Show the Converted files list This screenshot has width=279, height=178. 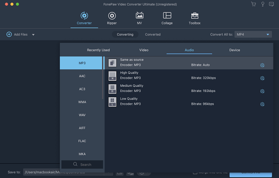(153, 35)
